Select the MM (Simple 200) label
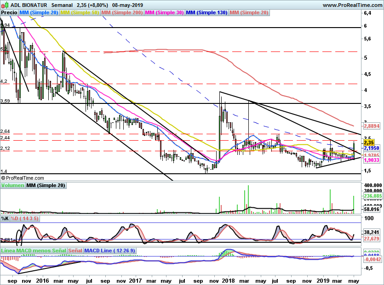The height and width of the screenshot is (285, 384). click(122, 12)
